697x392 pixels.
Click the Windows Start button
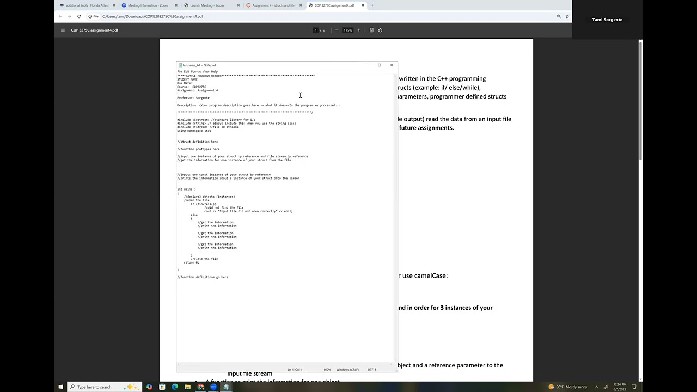[60, 387]
